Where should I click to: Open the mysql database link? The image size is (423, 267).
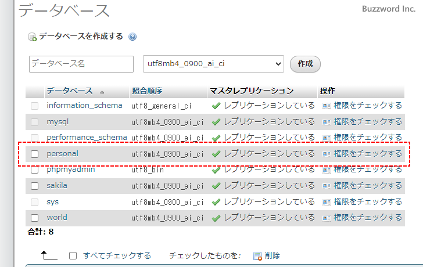coord(58,122)
